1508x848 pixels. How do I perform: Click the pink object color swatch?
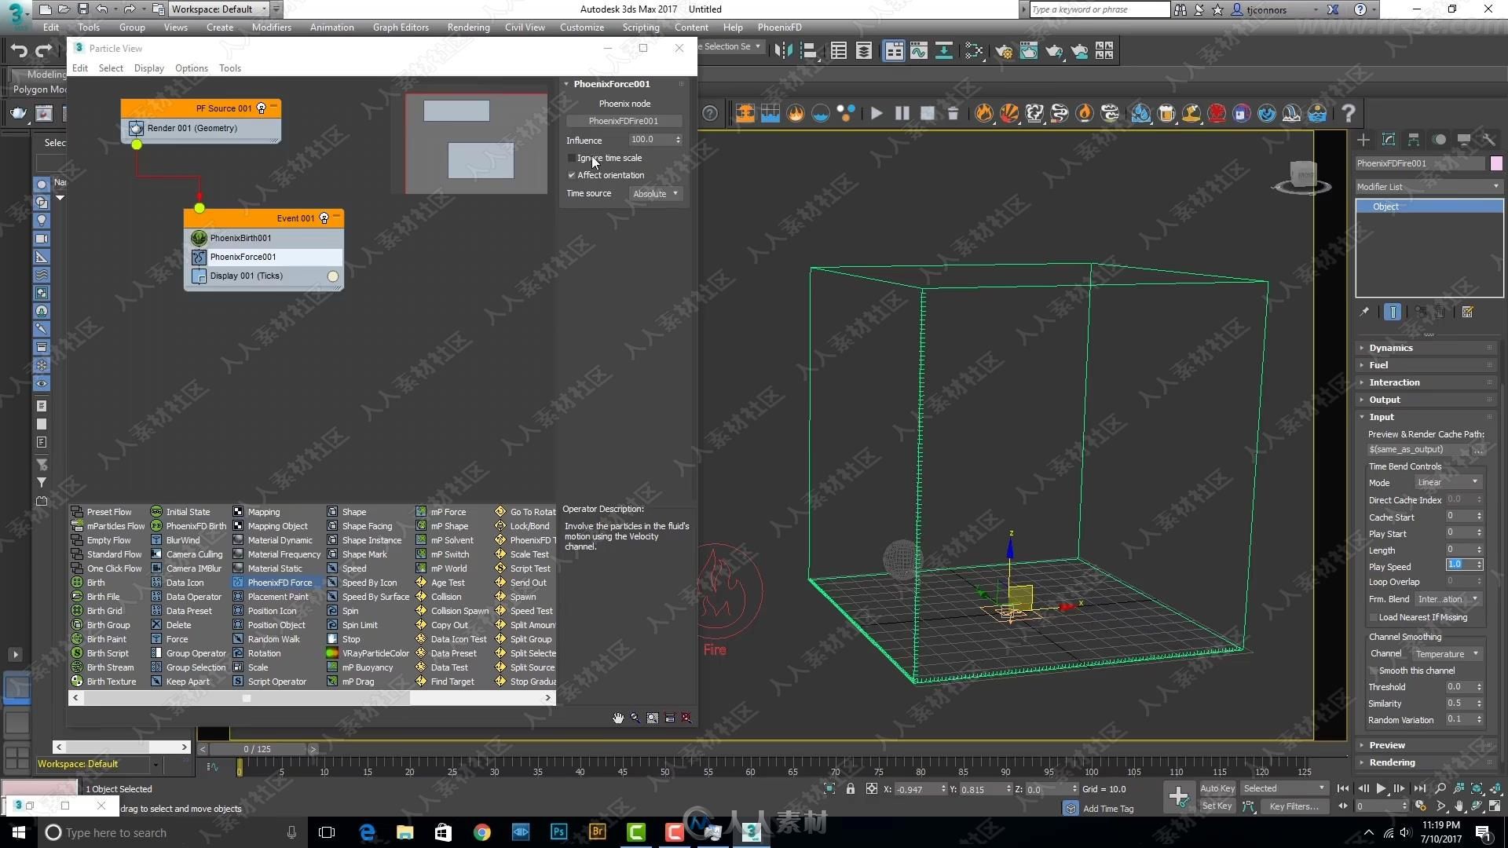[x=1495, y=163]
